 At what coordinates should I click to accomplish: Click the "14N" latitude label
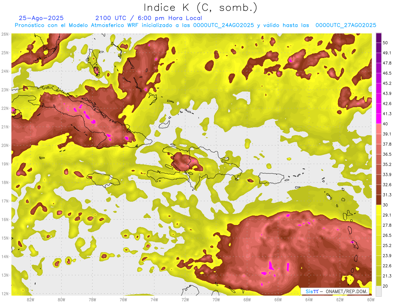tap(5, 256)
